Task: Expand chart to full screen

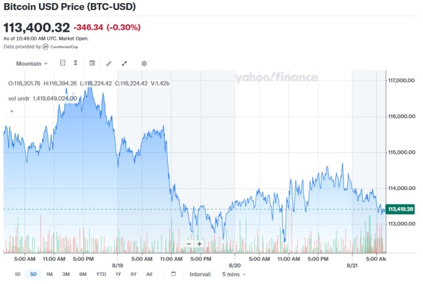Action: pos(124,63)
